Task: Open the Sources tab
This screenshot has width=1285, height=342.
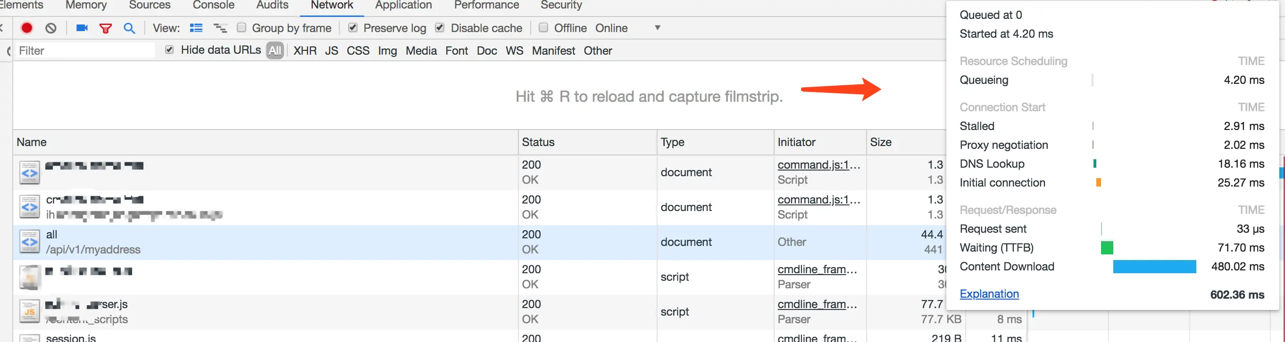Action: 150,5
